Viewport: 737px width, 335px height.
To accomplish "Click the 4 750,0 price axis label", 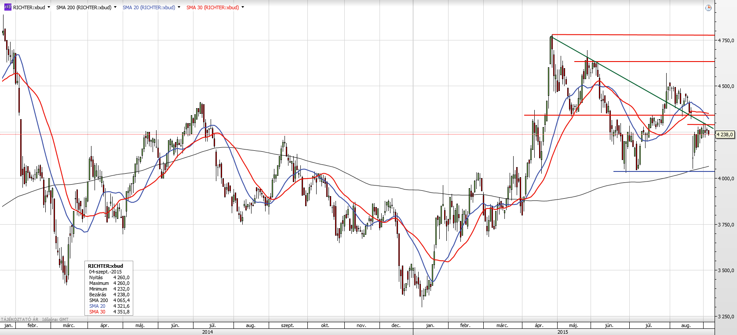I will click(x=726, y=40).
